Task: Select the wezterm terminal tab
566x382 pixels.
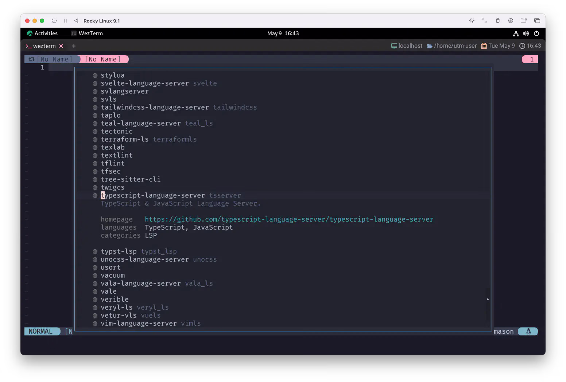Action: [x=40, y=46]
